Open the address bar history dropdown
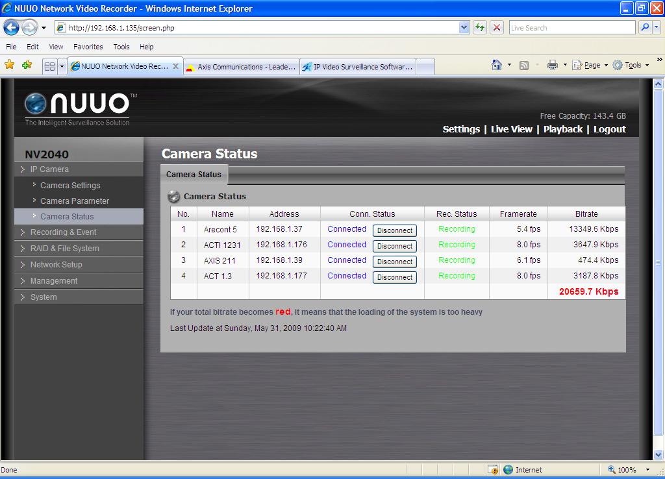 pyautogui.click(x=464, y=28)
